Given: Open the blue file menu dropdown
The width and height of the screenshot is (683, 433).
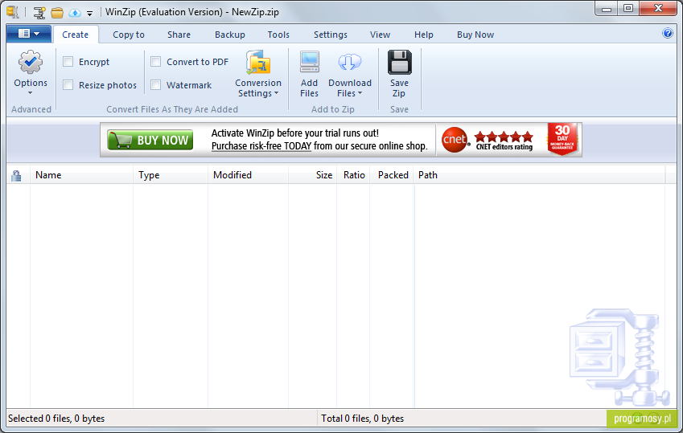Looking at the screenshot, I should (29, 34).
